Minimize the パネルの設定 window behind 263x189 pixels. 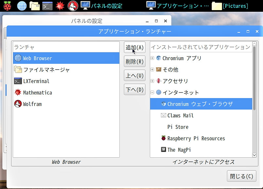[147, 21]
